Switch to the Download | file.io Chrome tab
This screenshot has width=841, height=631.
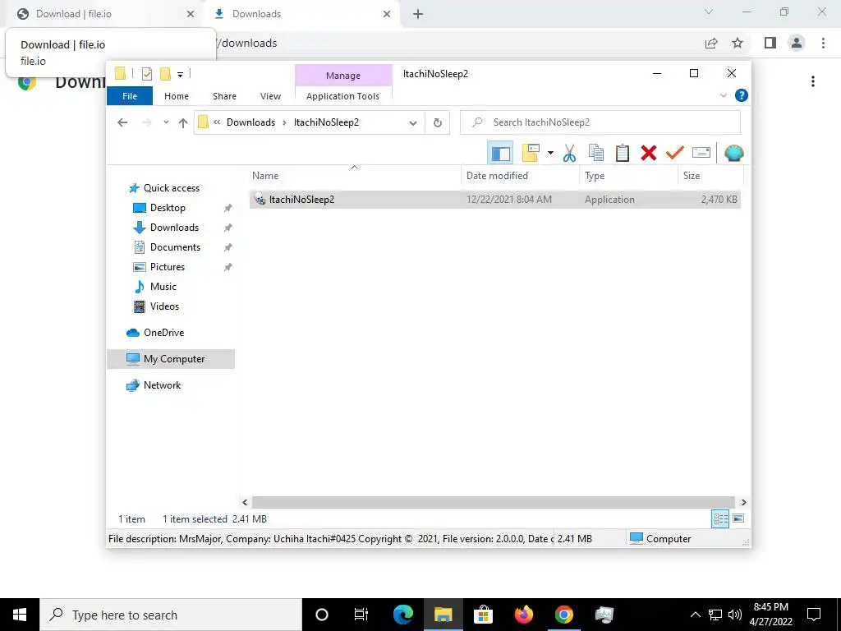[x=105, y=14]
